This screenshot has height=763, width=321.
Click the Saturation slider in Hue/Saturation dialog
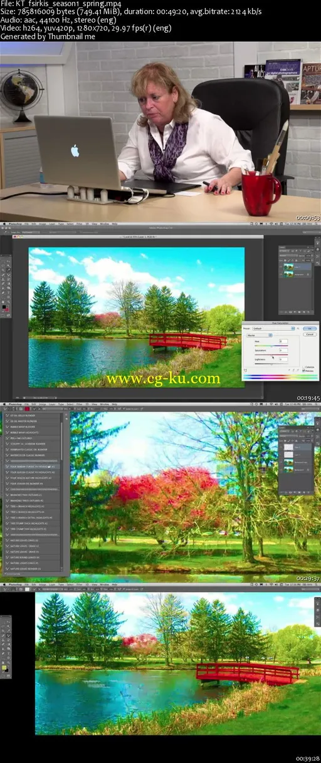(x=271, y=355)
